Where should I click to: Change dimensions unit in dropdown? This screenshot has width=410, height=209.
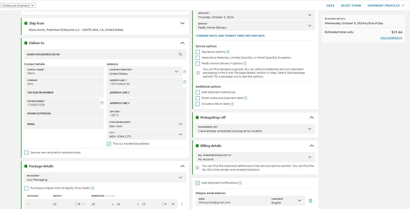click(169, 204)
